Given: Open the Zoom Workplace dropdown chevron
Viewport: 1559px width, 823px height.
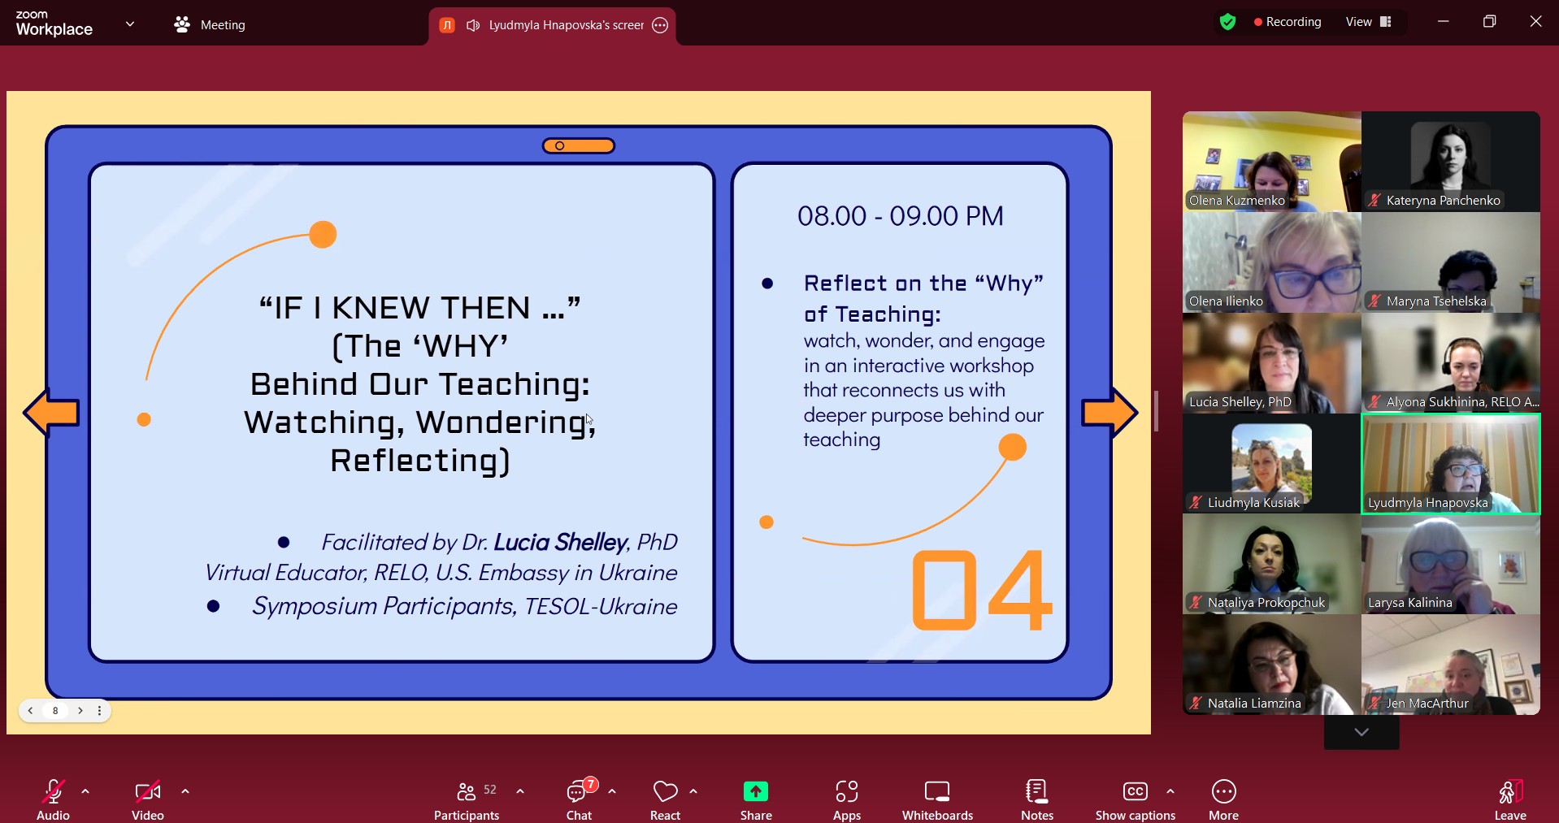Looking at the screenshot, I should pos(130,24).
